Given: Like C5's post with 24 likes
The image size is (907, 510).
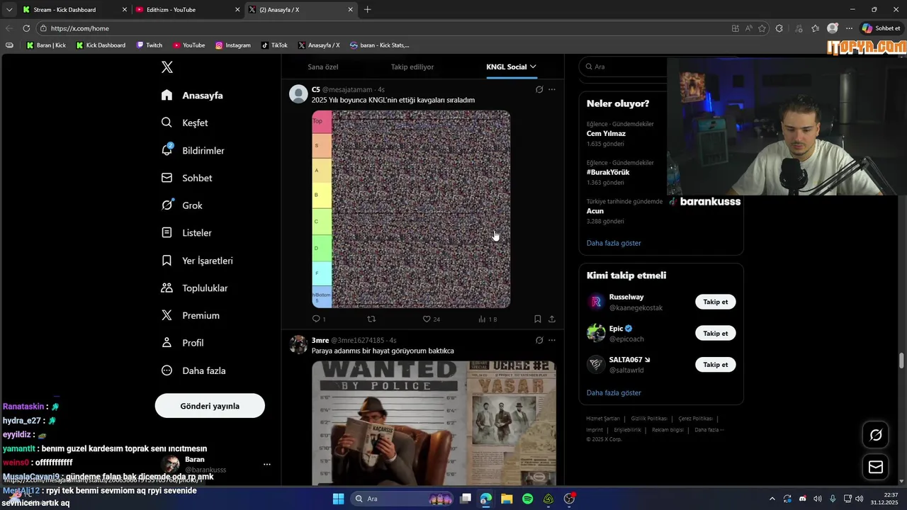Looking at the screenshot, I should coord(432,319).
